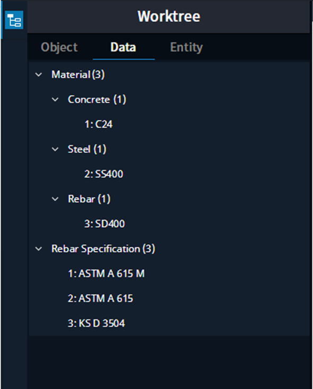Screen dimensions: 313x389
Task: Collapse the Concrete (1) node
Action: (55, 99)
